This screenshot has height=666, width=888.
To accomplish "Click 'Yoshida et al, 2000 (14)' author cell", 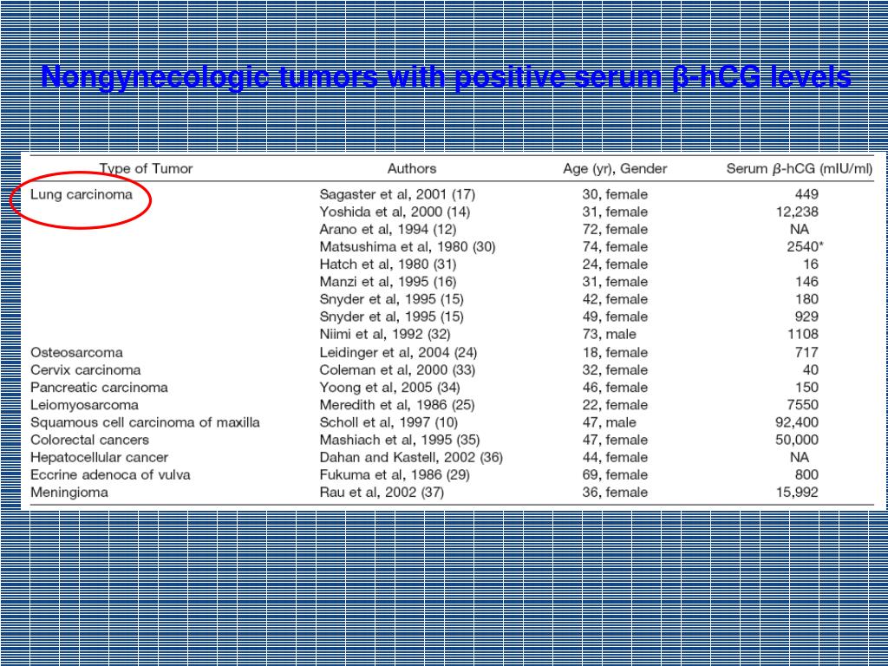I will [x=395, y=212].
